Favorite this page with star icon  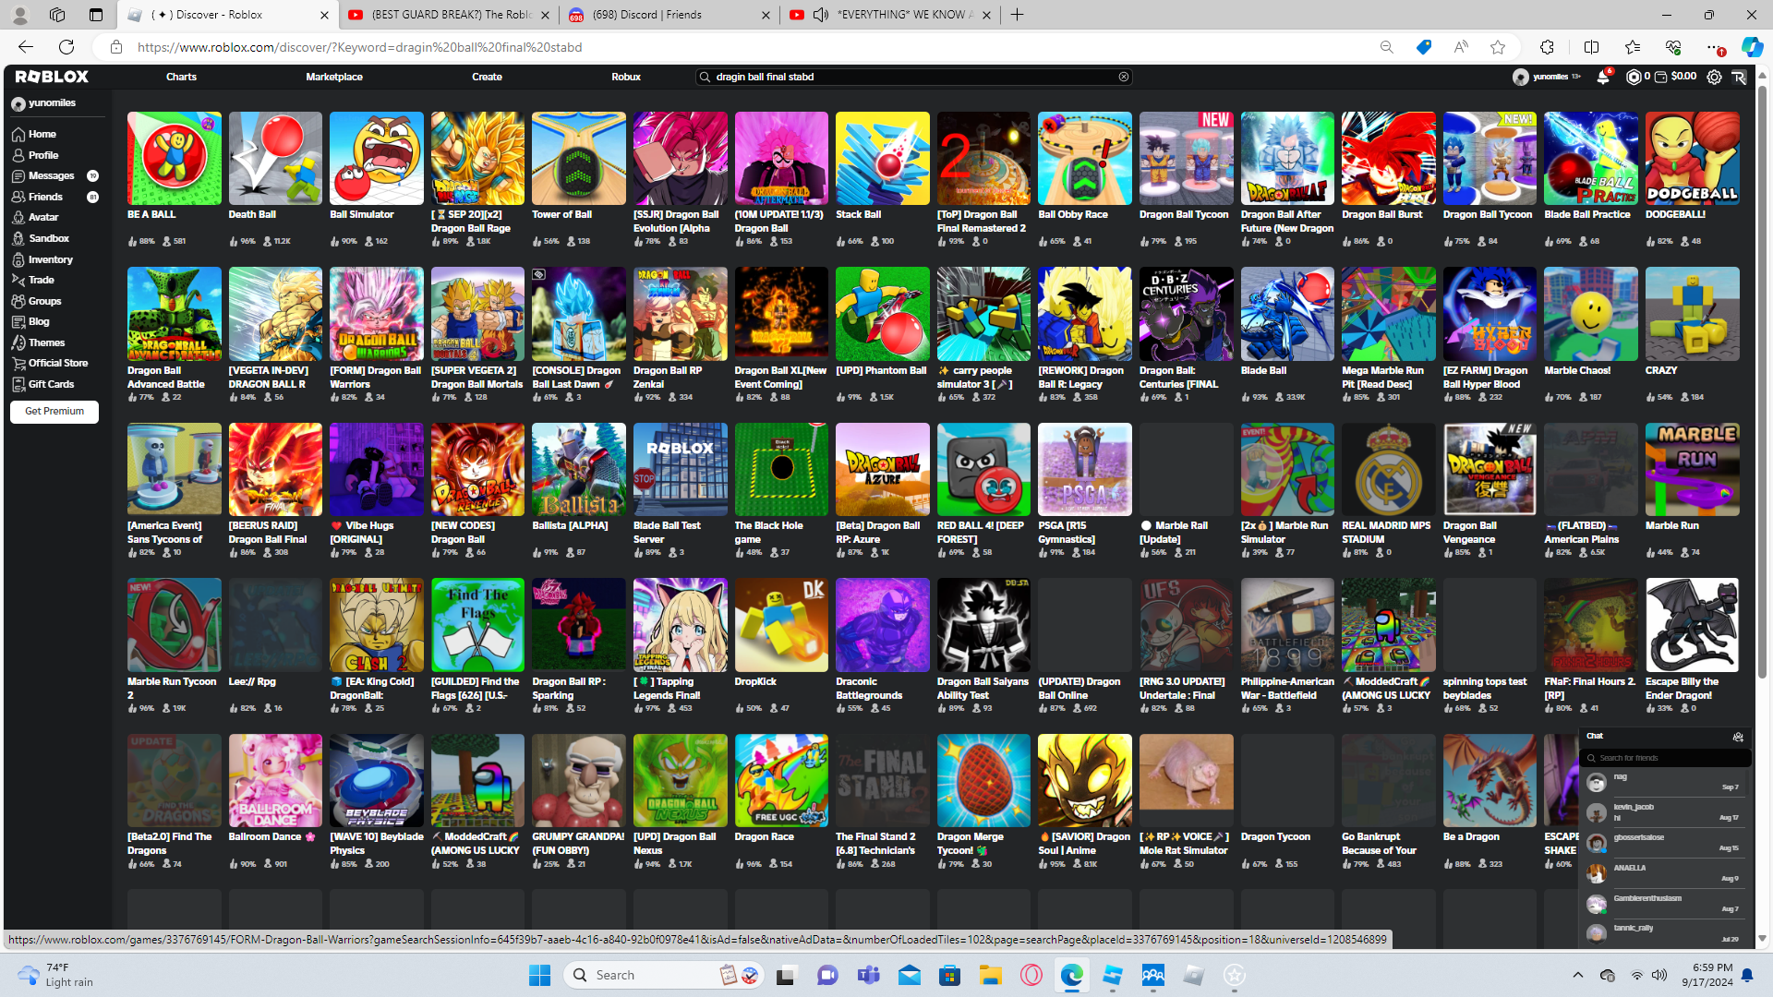1498,47
